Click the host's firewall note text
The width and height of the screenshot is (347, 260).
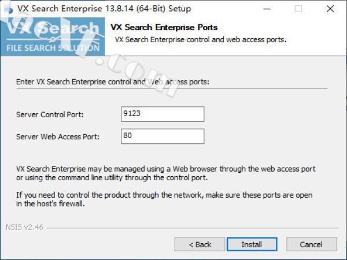click(x=164, y=199)
